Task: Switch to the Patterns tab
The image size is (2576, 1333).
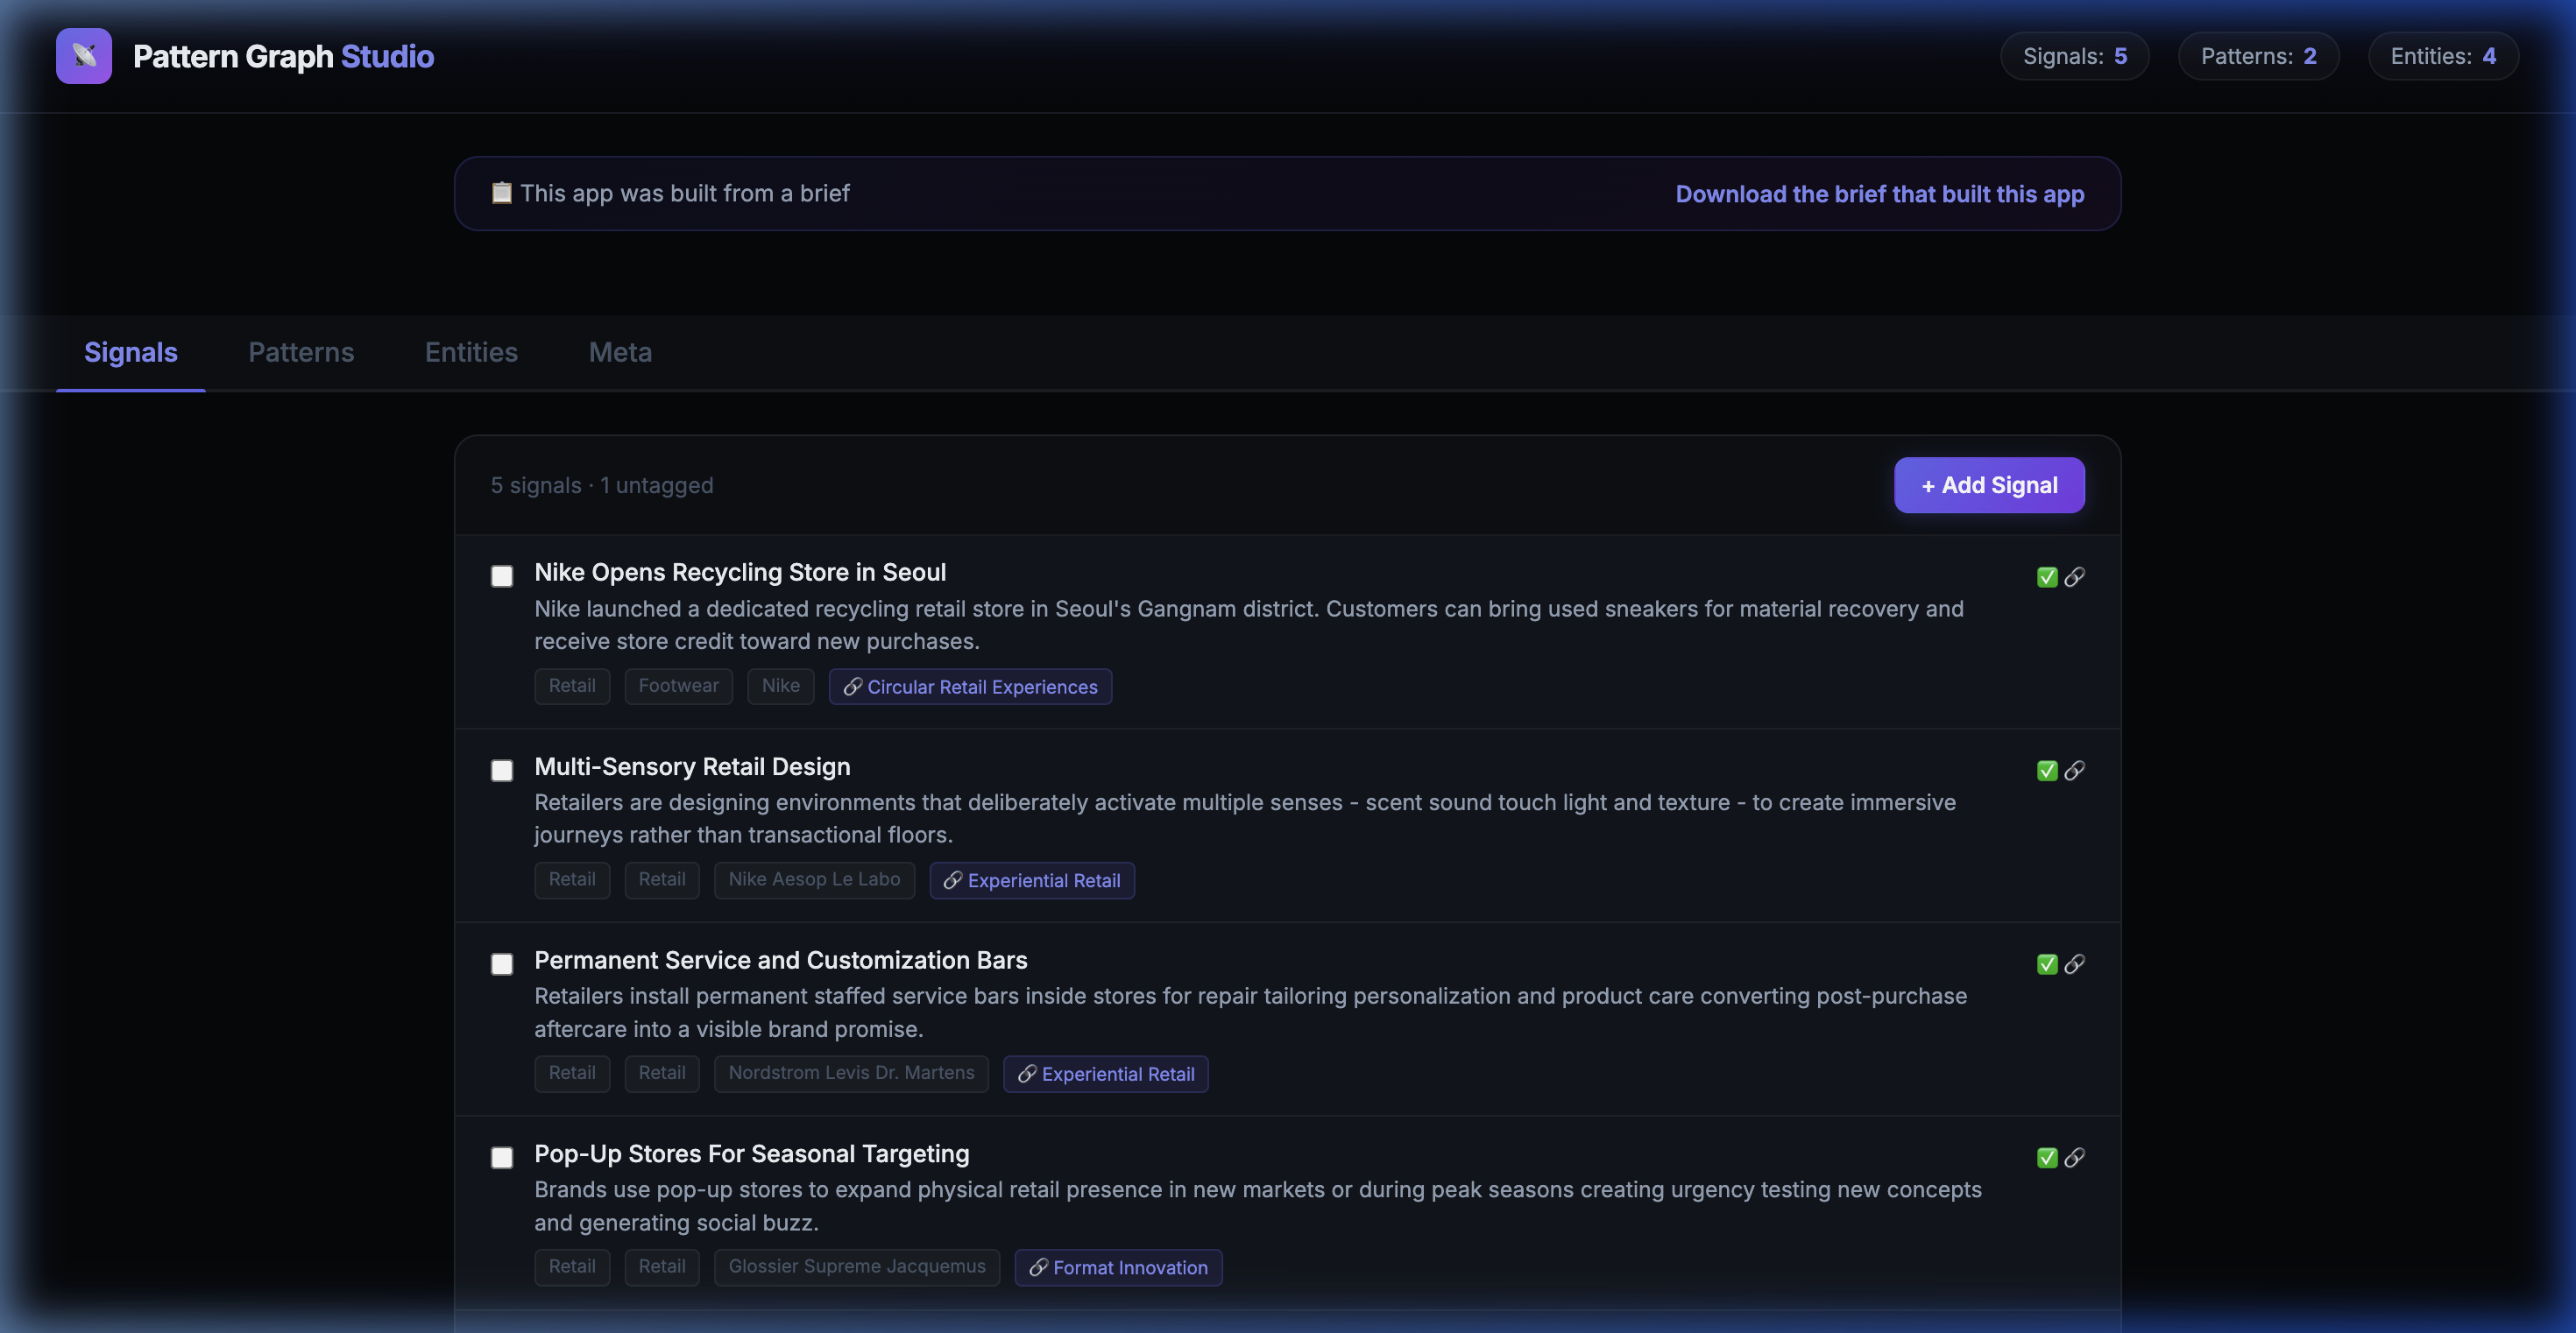Action: point(301,352)
